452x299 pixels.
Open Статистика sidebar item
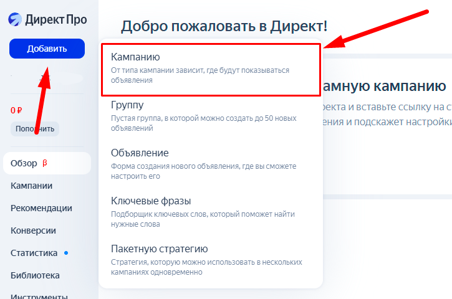pos(34,253)
